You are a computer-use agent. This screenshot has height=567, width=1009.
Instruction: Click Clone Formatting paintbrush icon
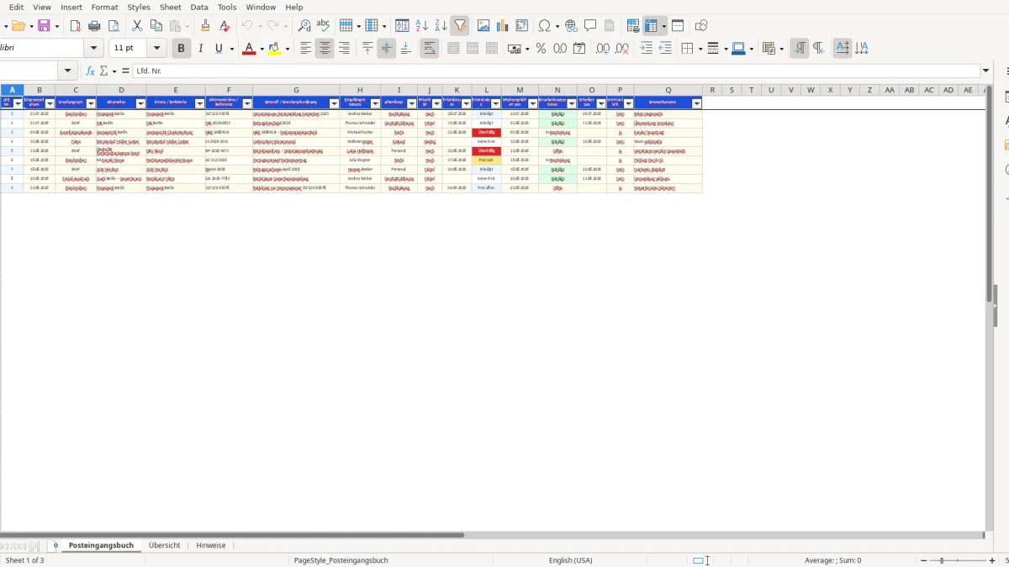[x=205, y=26]
